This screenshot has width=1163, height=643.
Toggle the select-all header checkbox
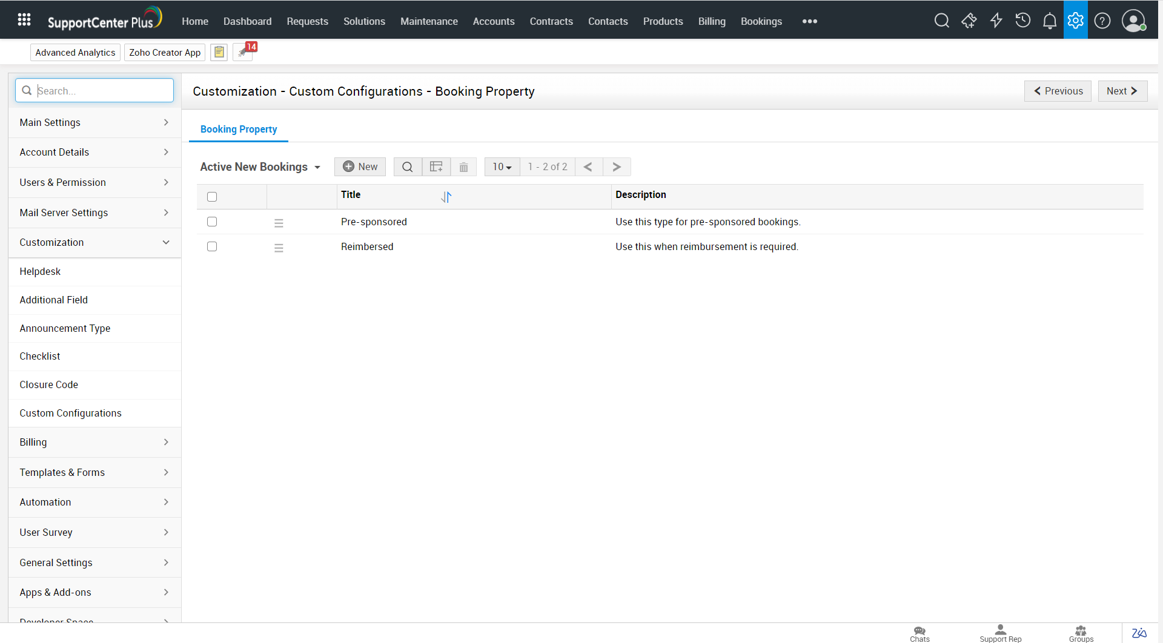coord(212,197)
